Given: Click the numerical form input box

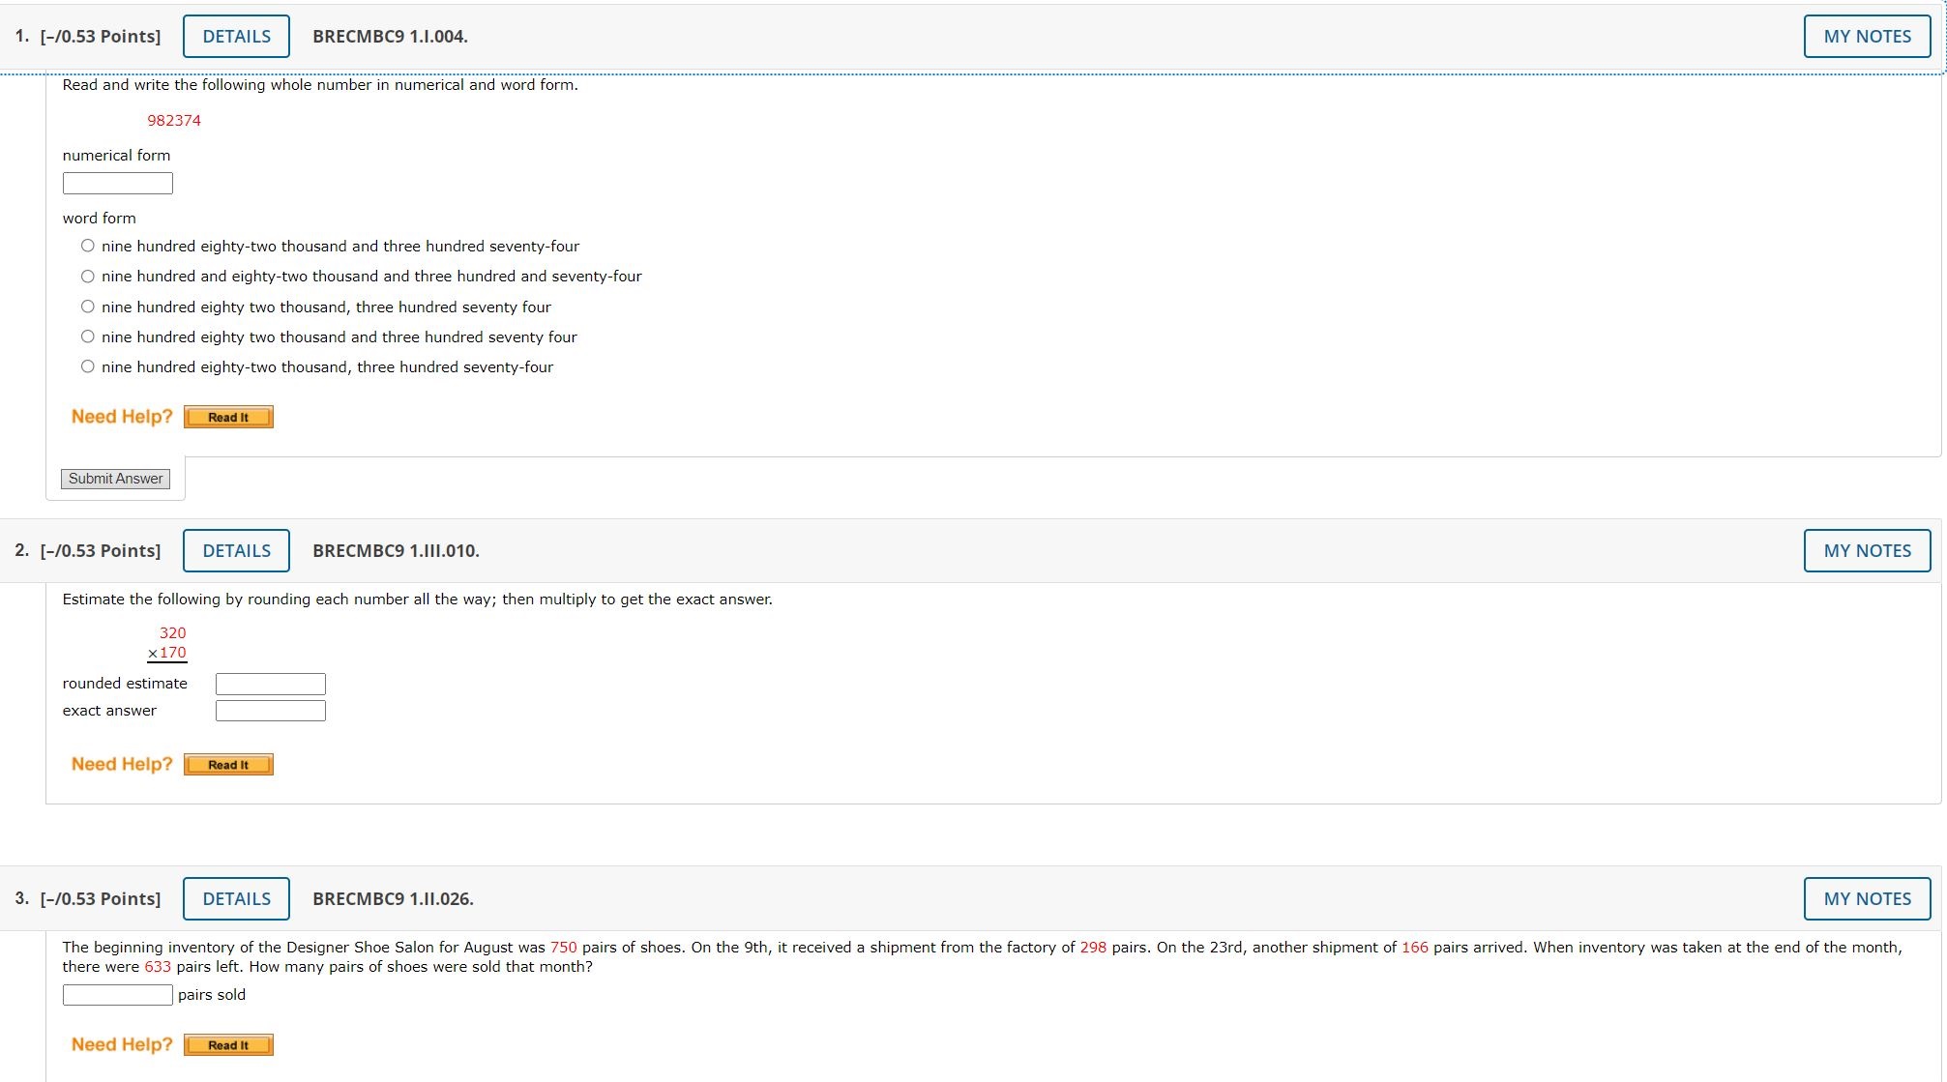Looking at the screenshot, I should [118, 184].
